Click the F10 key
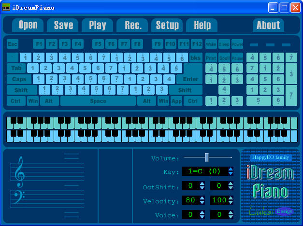Image resolution: width=303 pixels, height=226 pixels. click(x=171, y=44)
